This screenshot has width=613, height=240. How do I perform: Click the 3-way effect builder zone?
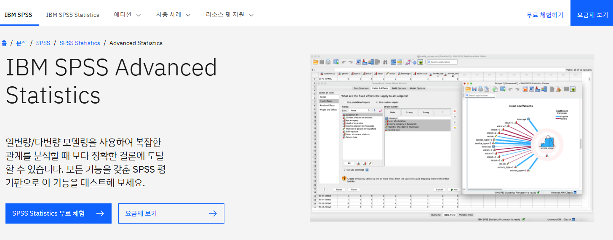pos(426,112)
